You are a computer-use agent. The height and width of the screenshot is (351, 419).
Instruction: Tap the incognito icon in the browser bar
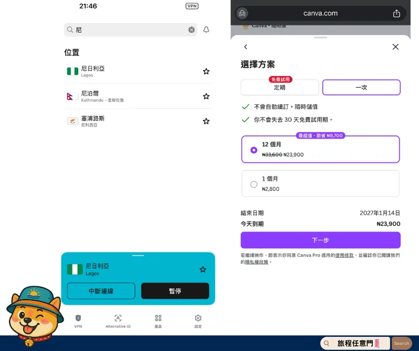[x=242, y=13]
